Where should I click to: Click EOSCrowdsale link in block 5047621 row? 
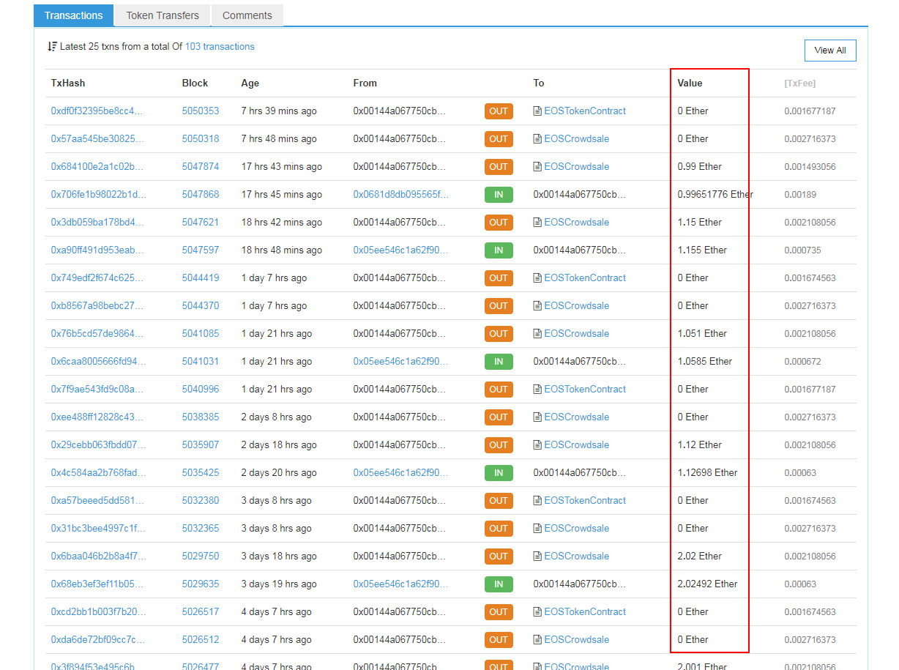point(576,223)
